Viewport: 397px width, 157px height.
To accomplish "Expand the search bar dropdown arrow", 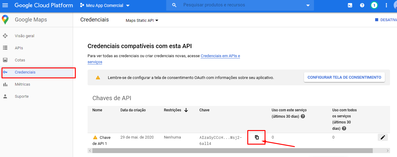I will coord(308,5).
